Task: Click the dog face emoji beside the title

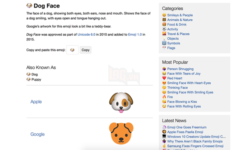Action: [x=29, y=5]
